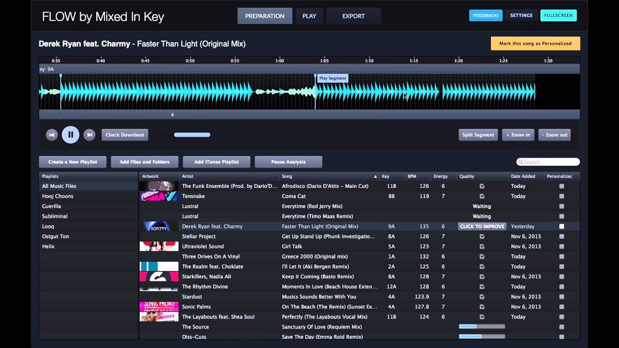The width and height of the screenshot is (619, 348).
Task: Click Add iTunes Playlist
Action: click(x=217, y=162)
